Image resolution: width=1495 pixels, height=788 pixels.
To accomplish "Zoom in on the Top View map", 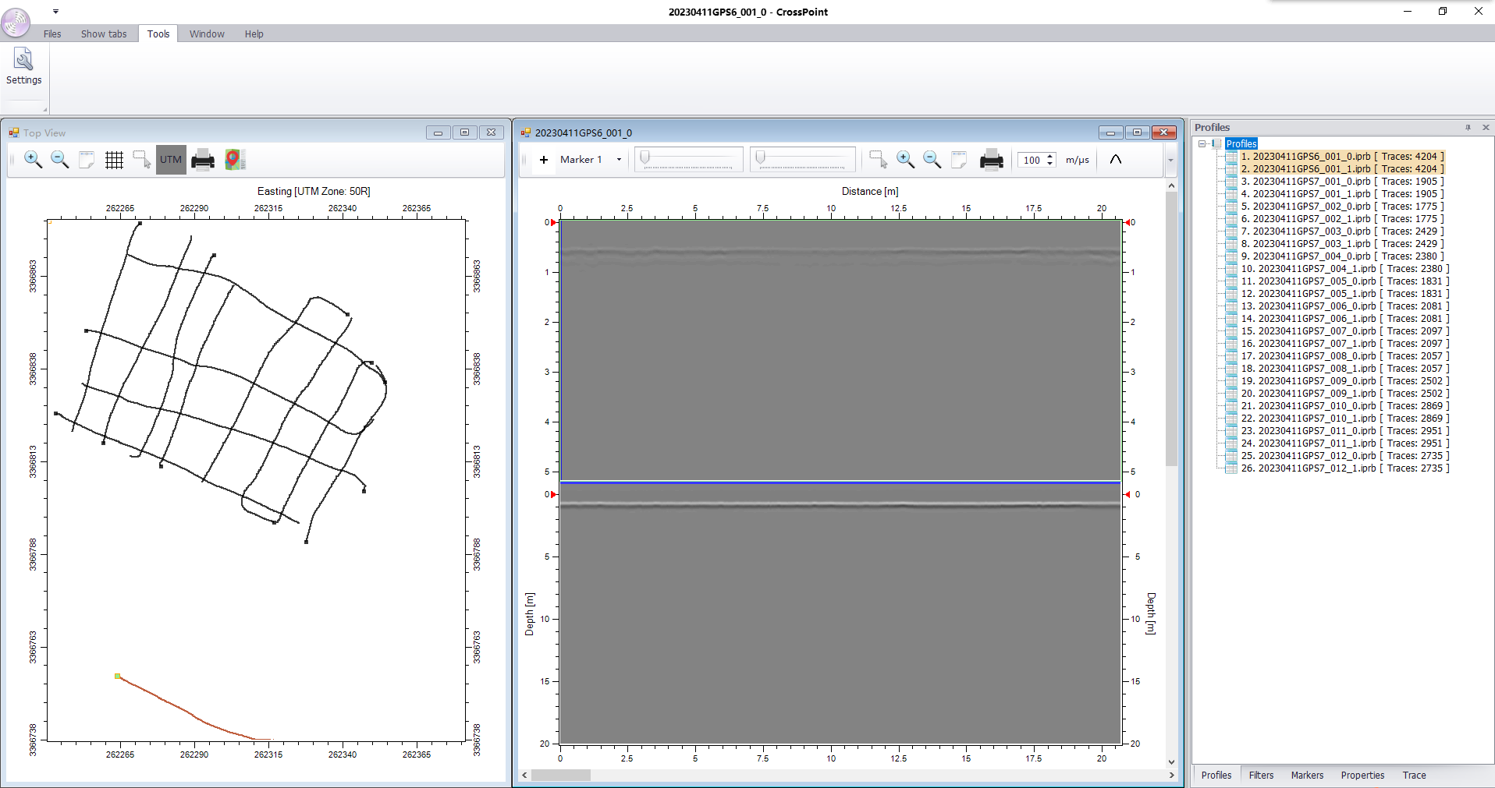I will pos(34,160).
